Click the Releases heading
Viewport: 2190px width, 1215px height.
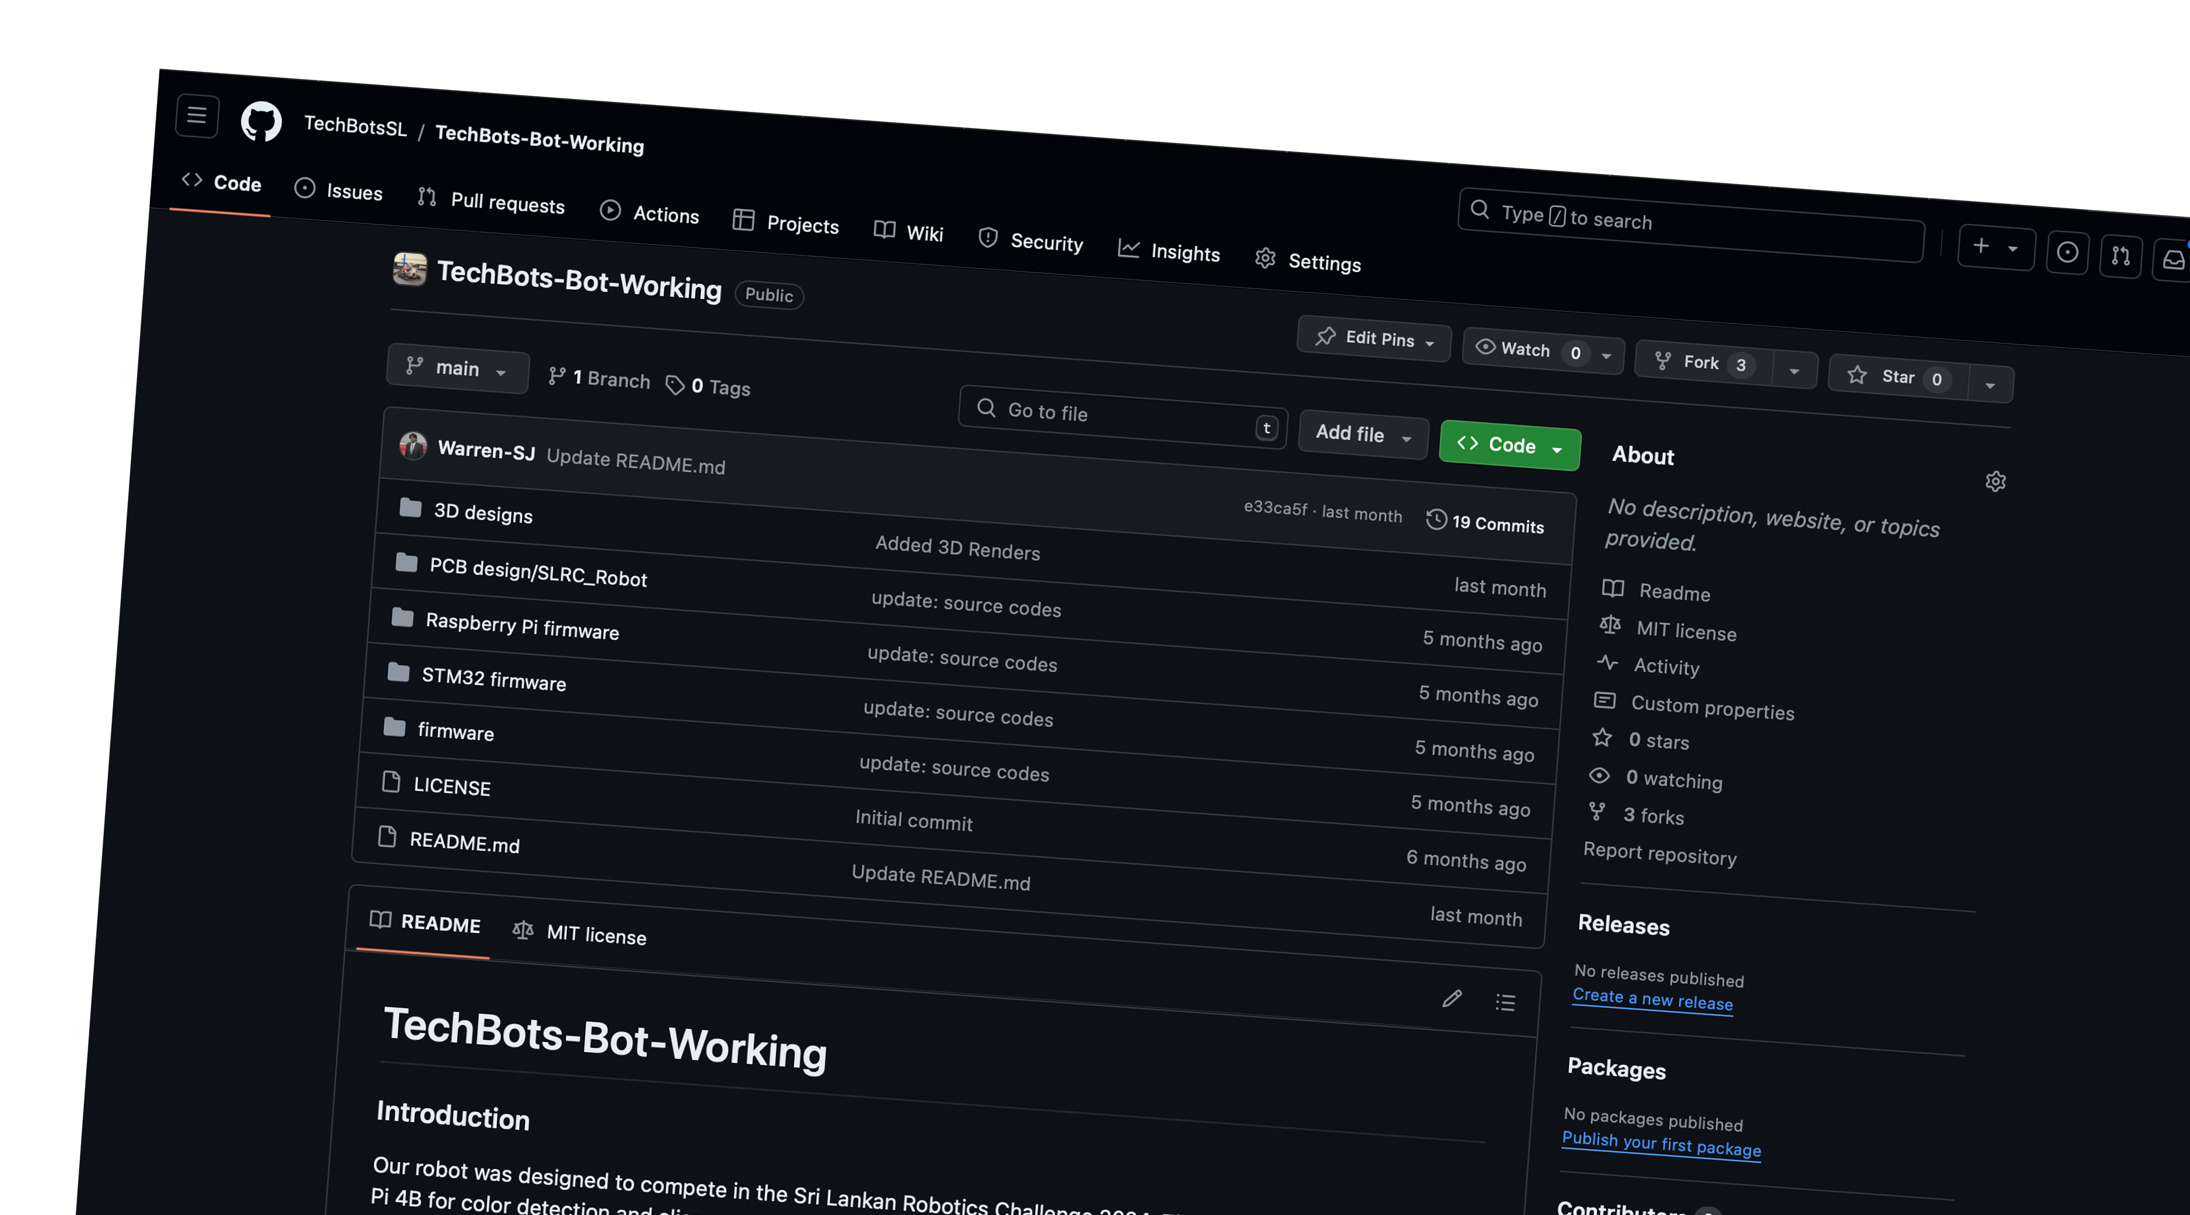(1623, 925)
